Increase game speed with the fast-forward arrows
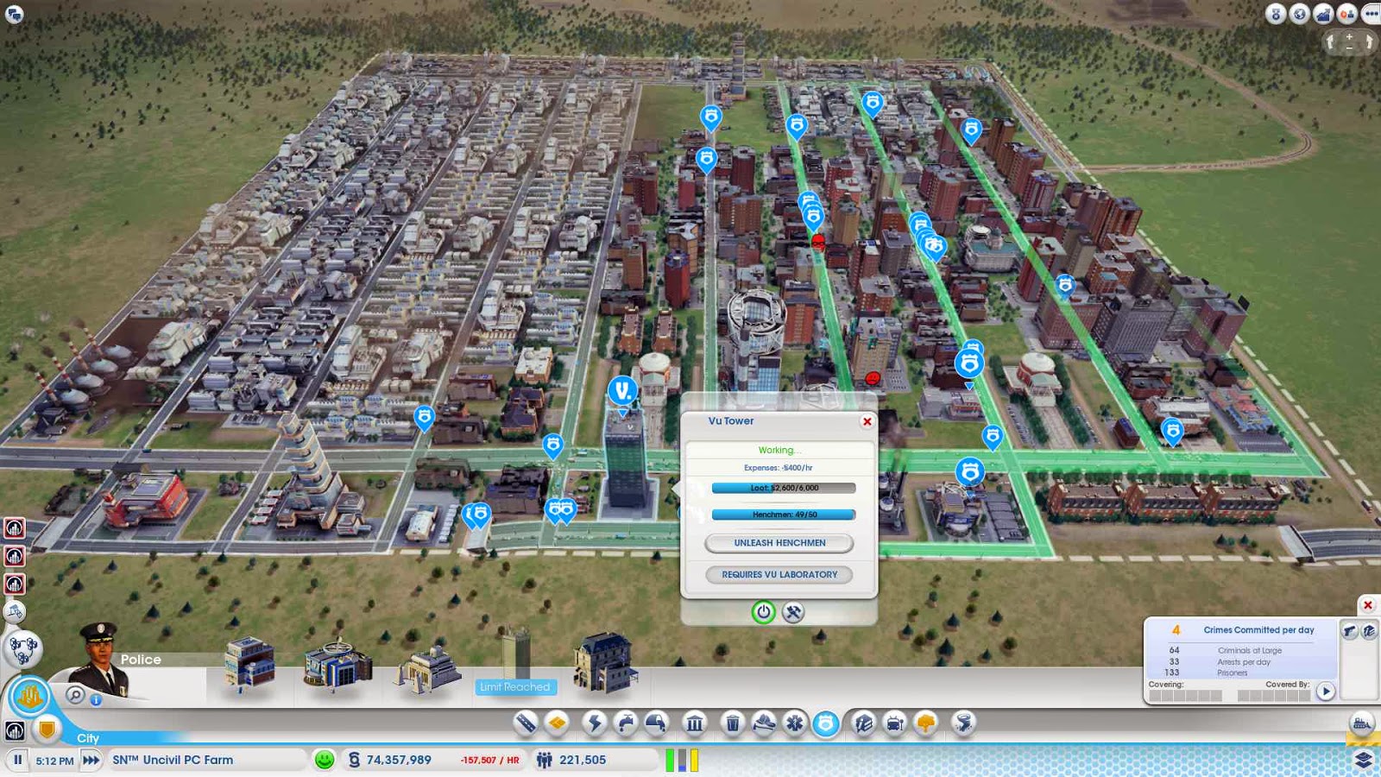The image size is (1381, 777). (x=91, y=760)
